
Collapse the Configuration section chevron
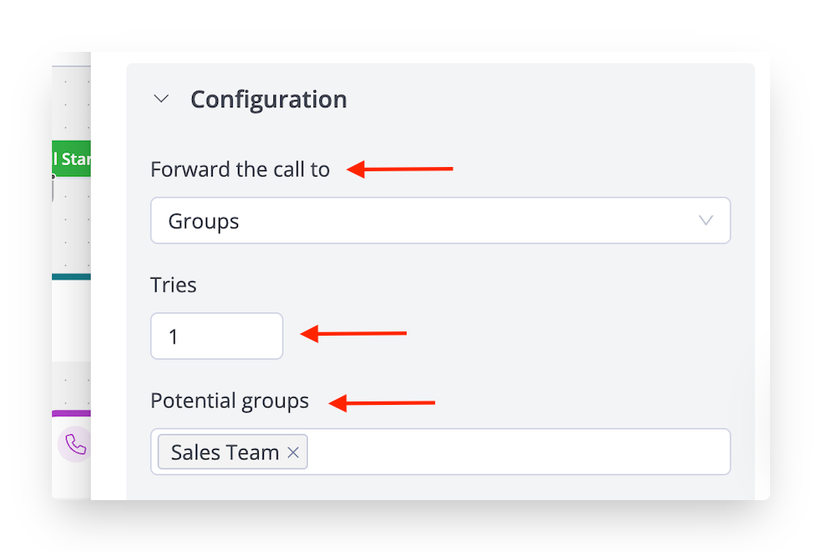(x=161, y=99)
